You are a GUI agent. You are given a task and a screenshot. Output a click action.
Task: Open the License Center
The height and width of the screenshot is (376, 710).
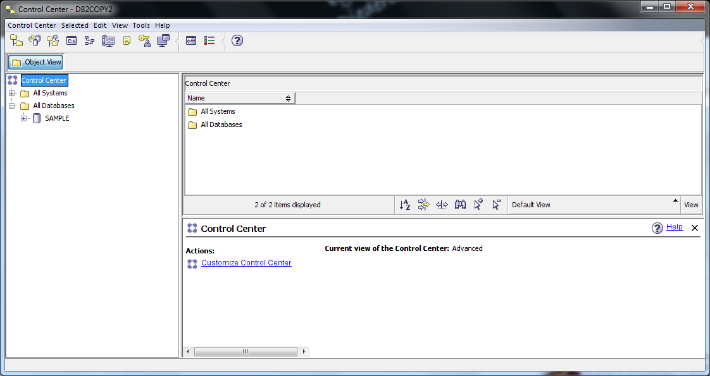coord(144,40)
